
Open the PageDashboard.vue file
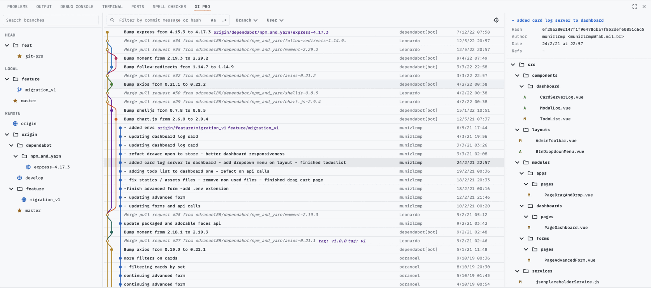tap(566, 228)
